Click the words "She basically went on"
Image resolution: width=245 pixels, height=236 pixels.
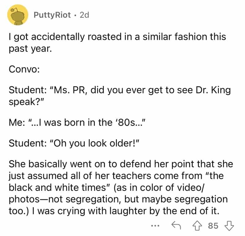click(54, 165)
